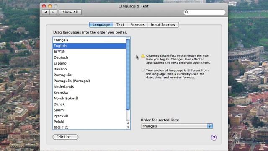Select 日本語 in the language list
268x151 pixels.
(89, 52)
